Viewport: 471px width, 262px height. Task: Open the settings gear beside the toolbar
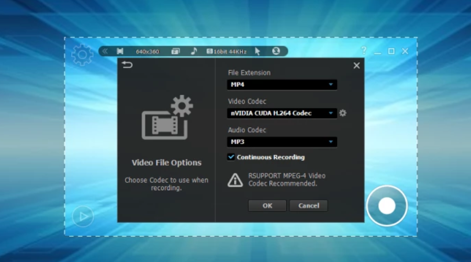tap(82, 54)
